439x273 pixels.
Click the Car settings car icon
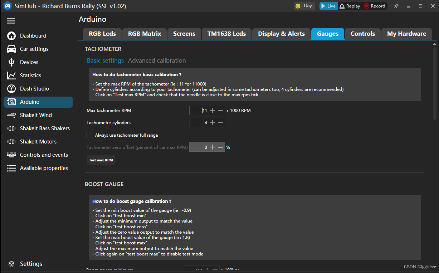[x=11, y=49]
